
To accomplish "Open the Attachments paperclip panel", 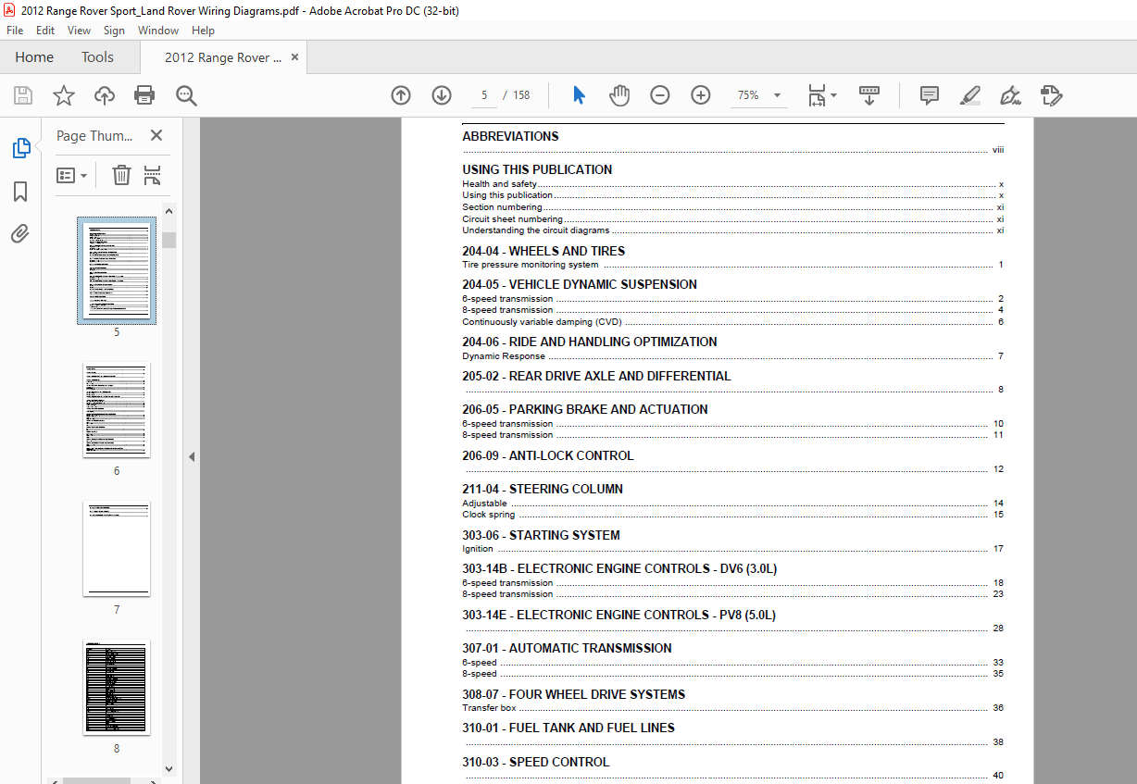I will click(20, 234).
